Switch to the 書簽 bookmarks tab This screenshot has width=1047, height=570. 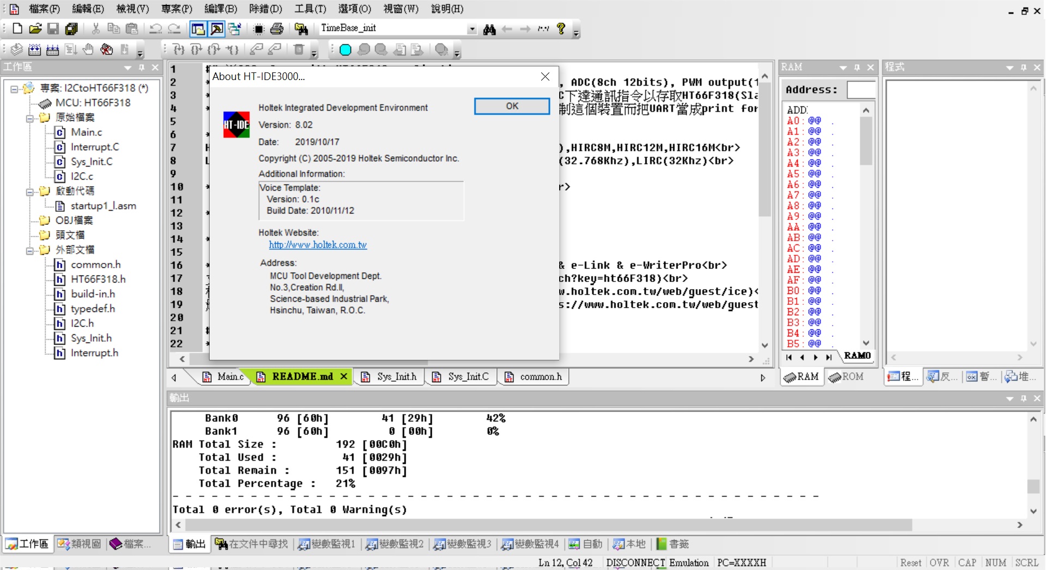[672, 544]
